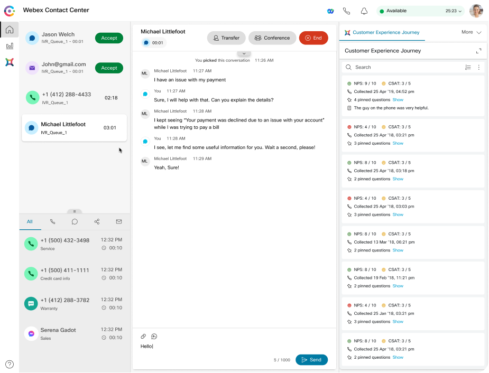
Task: Click the journey Search input field
Action: coord(405,67)
